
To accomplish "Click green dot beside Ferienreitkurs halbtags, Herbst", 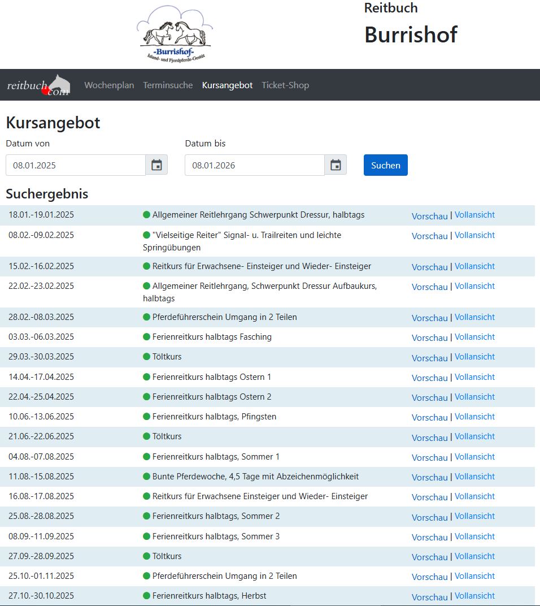I will [x=147, y=596].
